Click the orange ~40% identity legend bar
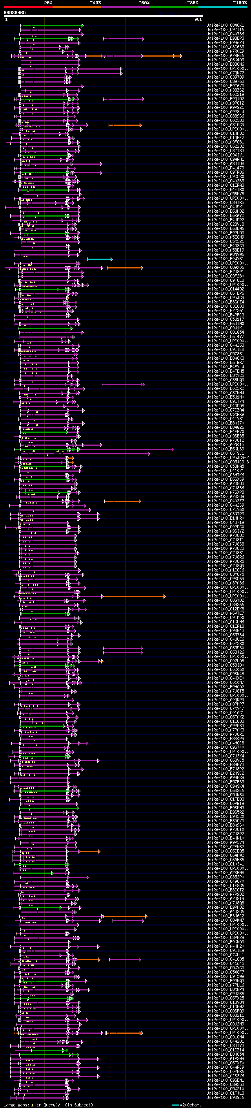The width and height of the screenshot is (251, 1108). click(x=77, y=7)
